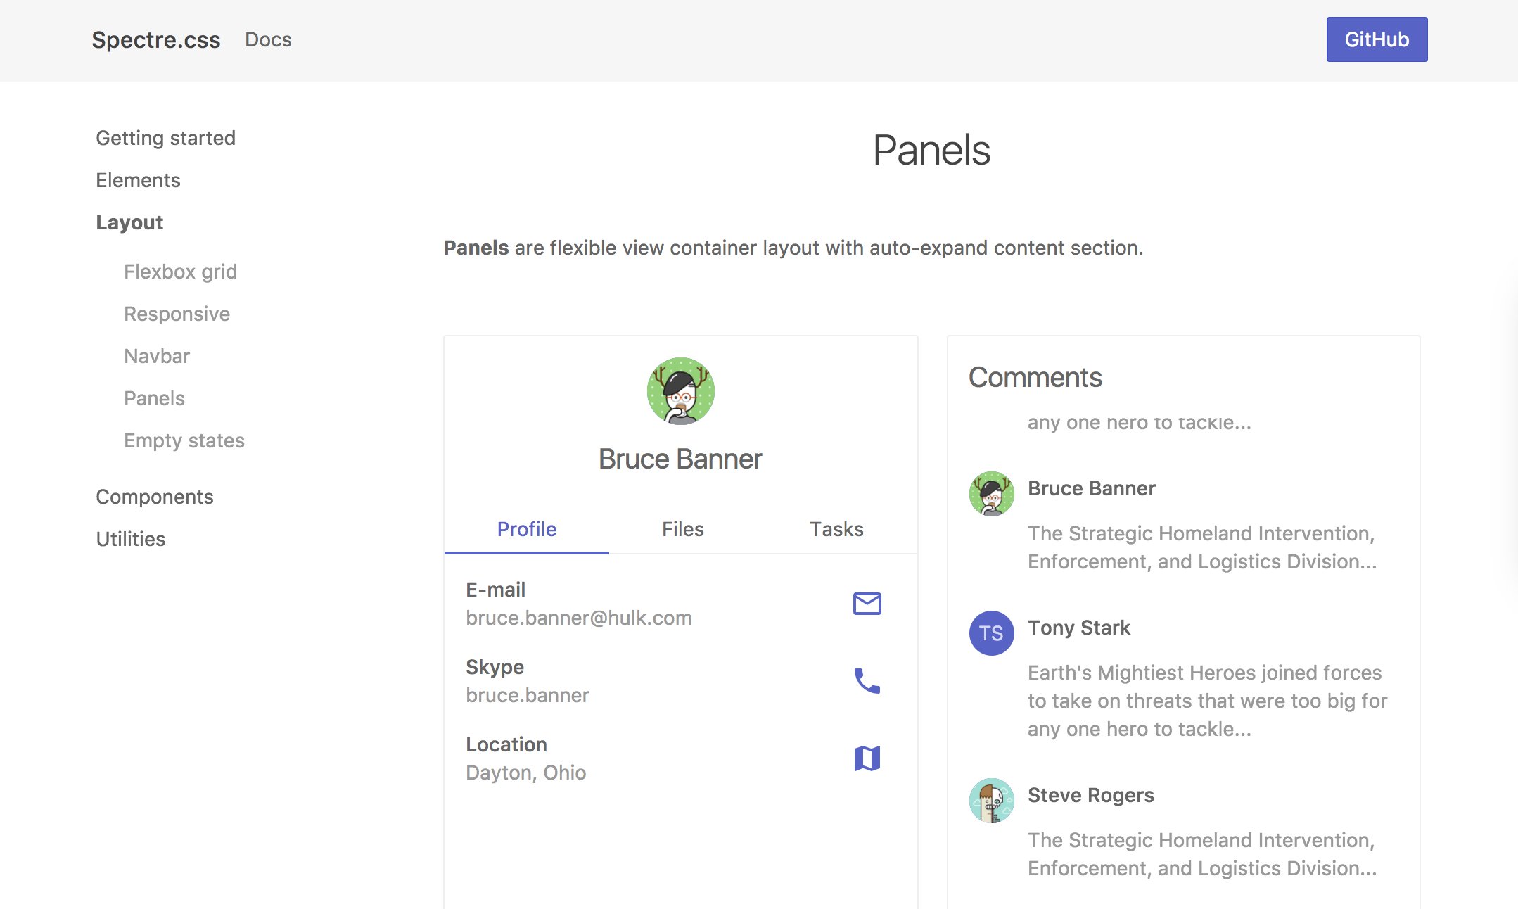Click Tony Stark name in Comments

pyautogui.click(x=1079, y=628)
